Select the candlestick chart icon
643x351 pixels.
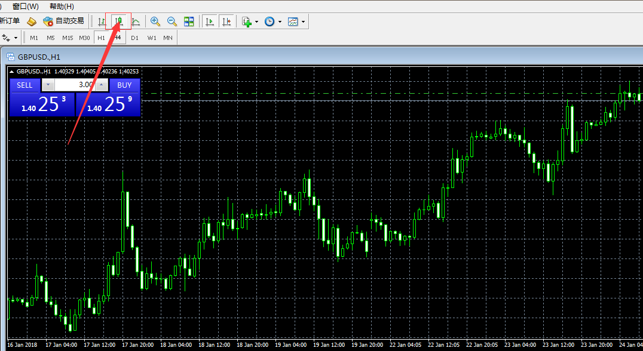(x=118, y=21)
